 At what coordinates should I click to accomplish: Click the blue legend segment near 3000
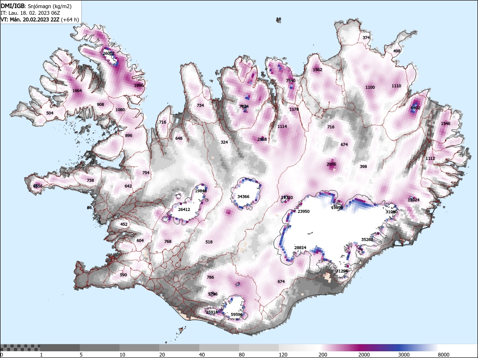(400, 347)
